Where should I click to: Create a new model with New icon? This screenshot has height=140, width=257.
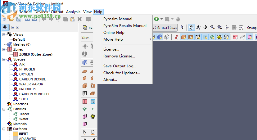point(4,19)
